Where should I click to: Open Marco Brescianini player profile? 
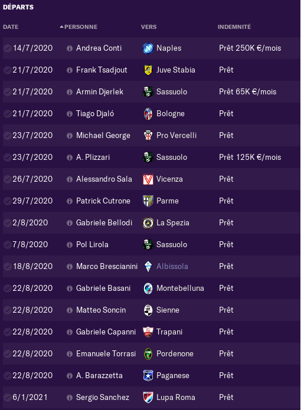(x=107, y=267)
